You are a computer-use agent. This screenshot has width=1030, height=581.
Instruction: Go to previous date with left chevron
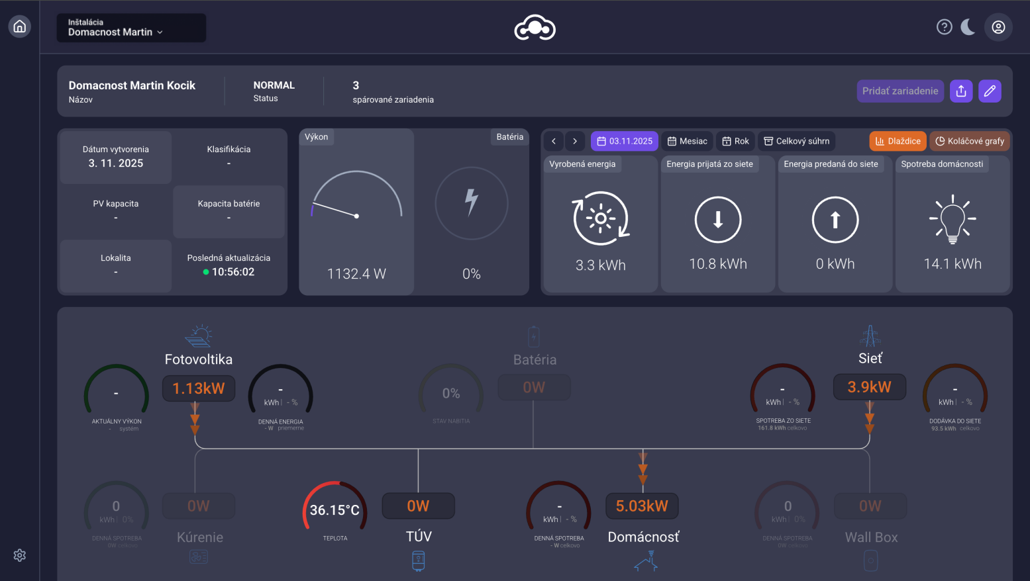coord(554,141)
